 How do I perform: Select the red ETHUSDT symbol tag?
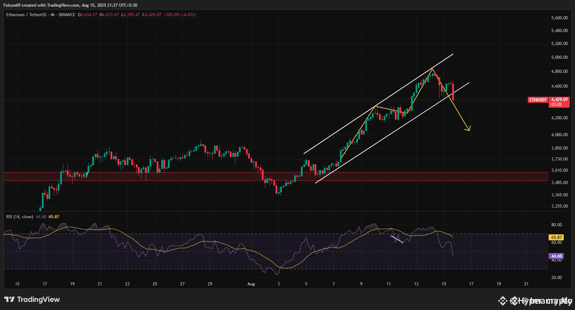538,100
